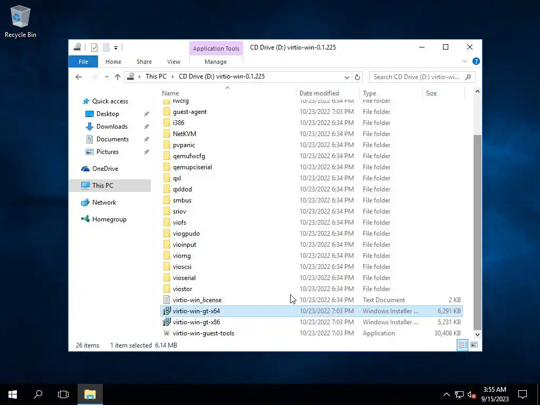Switch to the Home ribbon tab
Screen dimensions: 540x405
click(x=113, y=62)
